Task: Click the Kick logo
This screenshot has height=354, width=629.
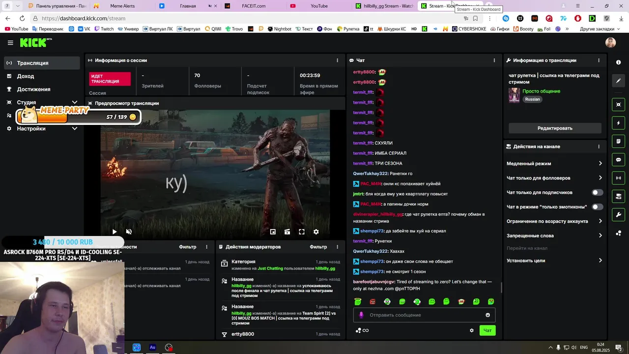Action: [35, 43]
